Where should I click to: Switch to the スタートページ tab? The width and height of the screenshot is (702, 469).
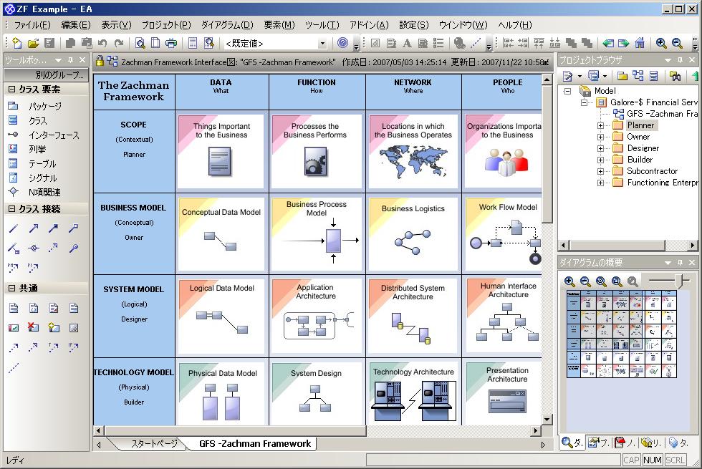(154, 443)
